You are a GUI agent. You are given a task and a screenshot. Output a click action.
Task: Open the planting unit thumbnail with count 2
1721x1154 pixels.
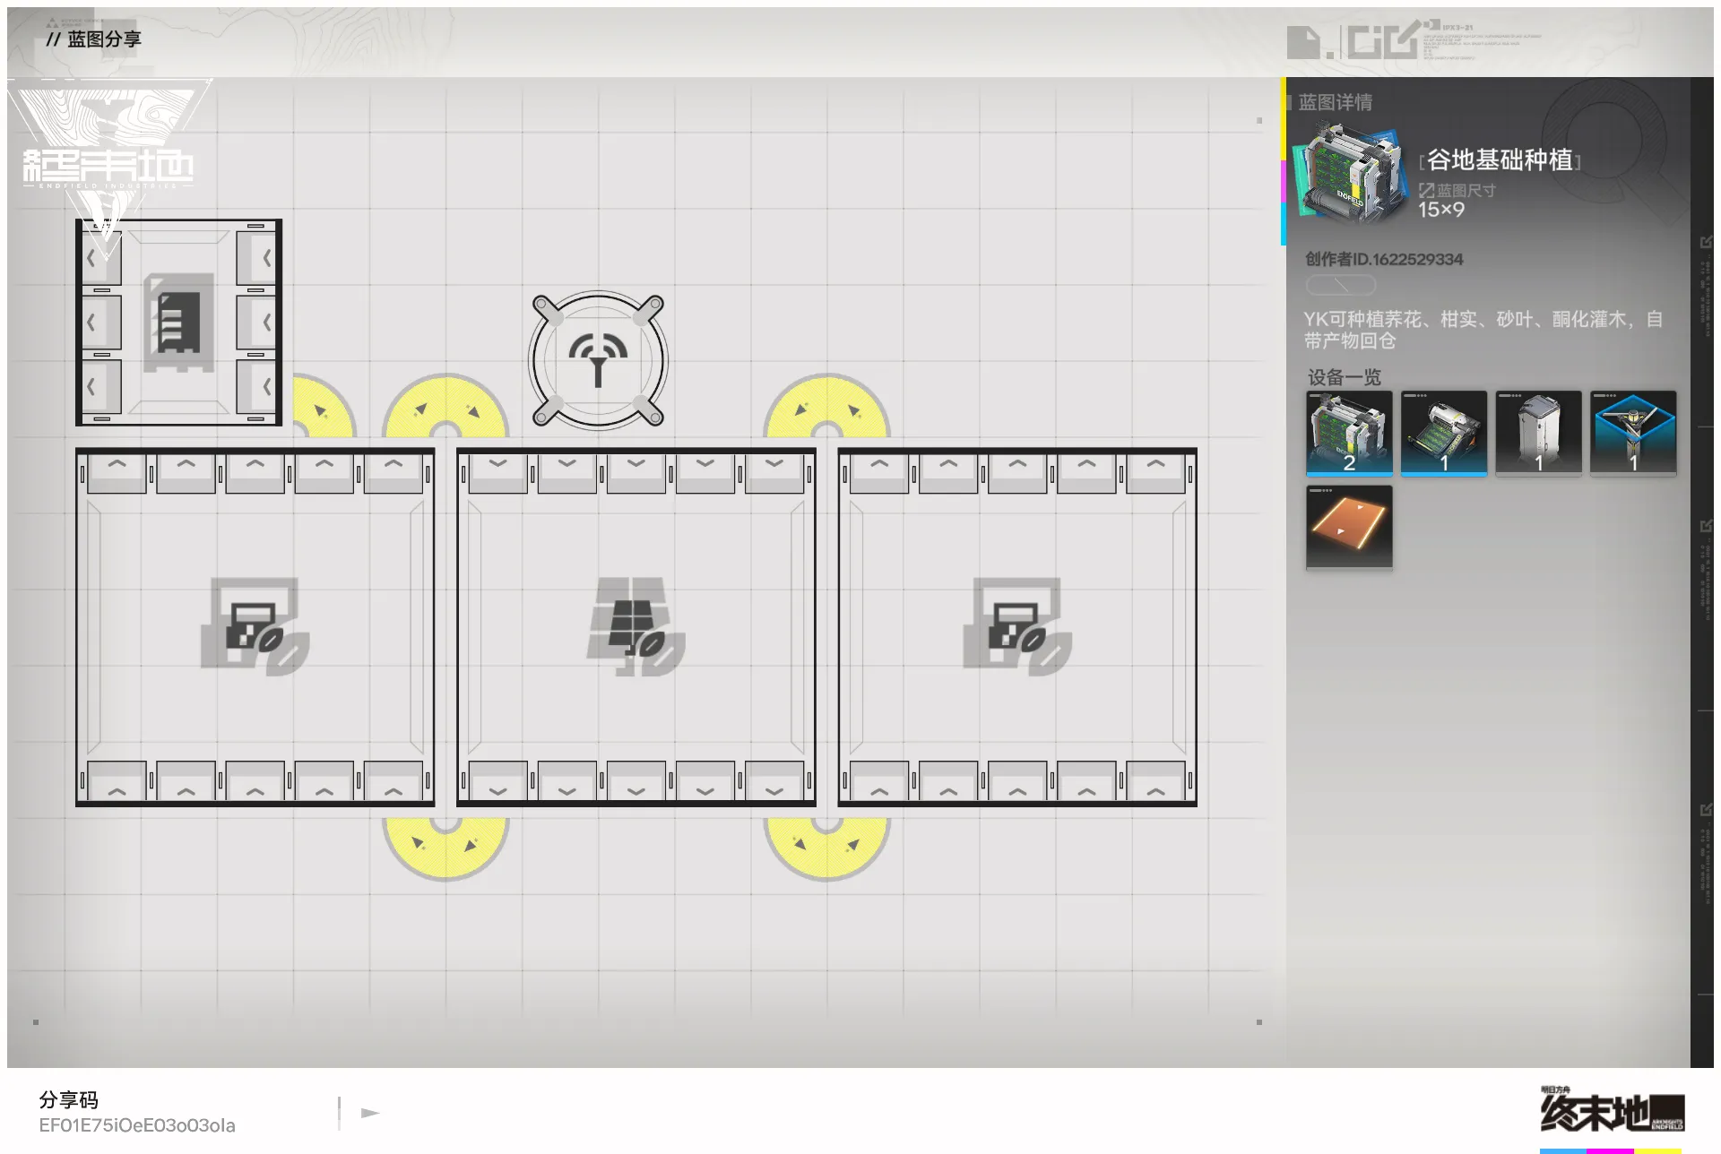[1349, 433]
